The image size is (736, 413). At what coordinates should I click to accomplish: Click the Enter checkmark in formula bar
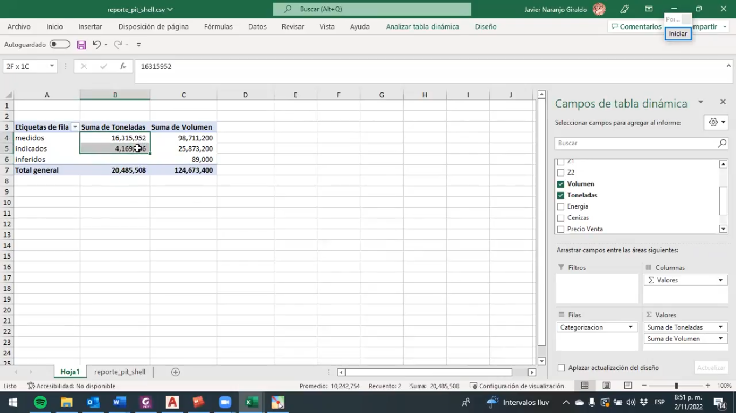(103, 66)
